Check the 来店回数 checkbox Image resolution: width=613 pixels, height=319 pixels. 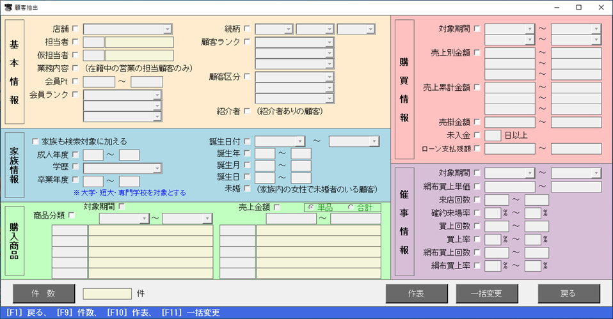tap(477, 200)
